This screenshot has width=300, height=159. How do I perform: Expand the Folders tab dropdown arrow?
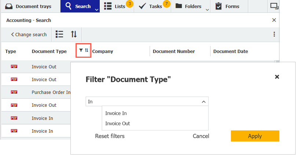[x=208, y=10]
